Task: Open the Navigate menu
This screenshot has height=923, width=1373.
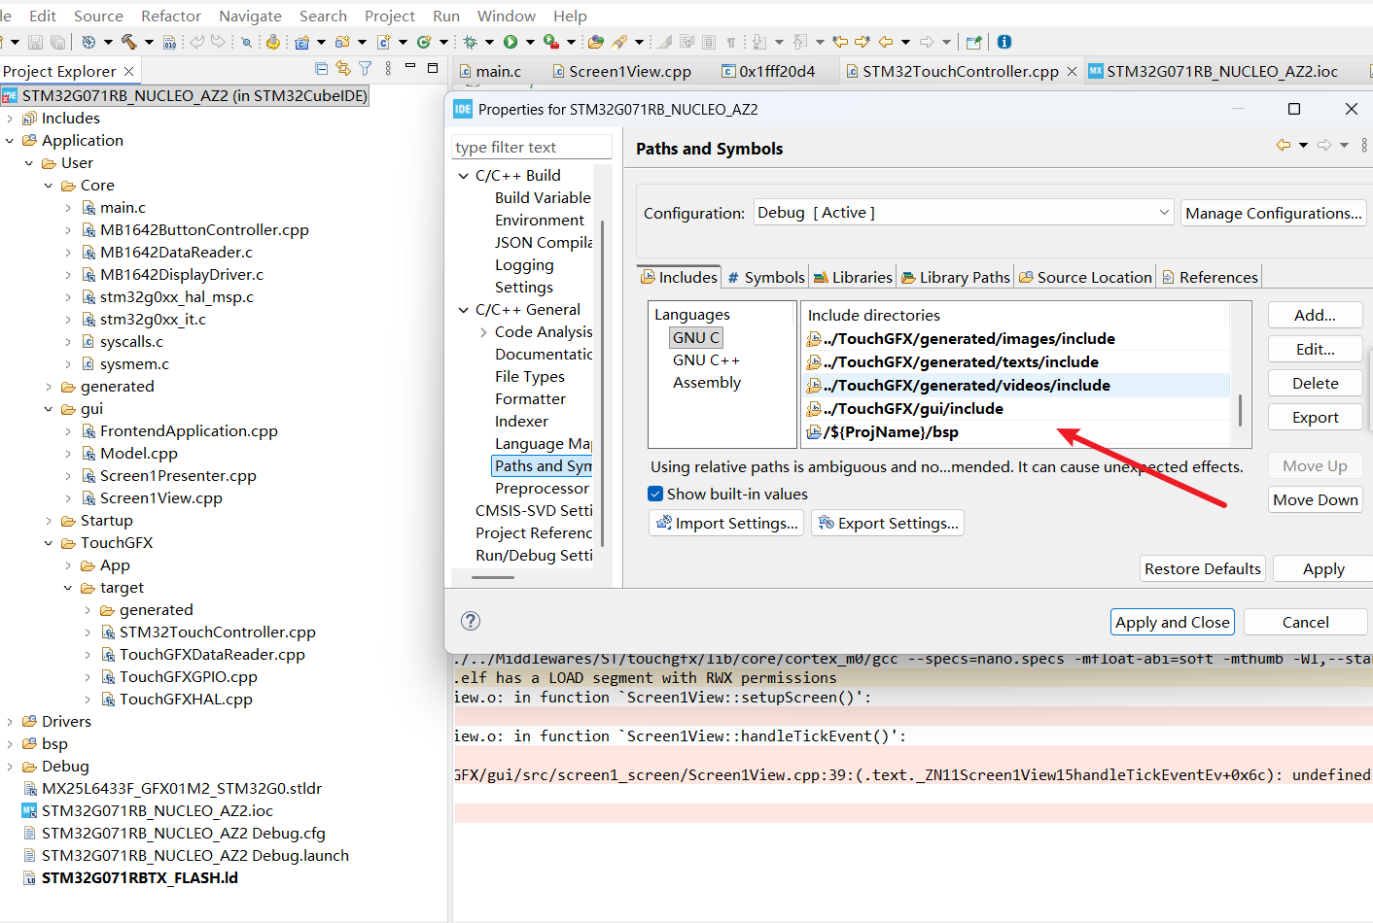Action: (250, 16)
